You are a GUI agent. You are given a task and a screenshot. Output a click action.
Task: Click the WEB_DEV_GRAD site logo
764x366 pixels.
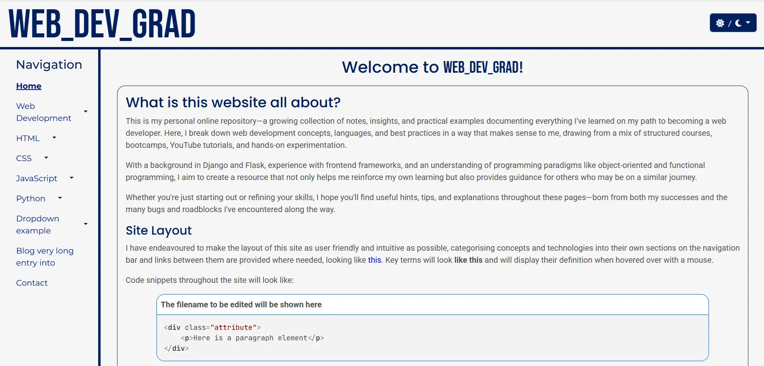[x=102, y=24]
